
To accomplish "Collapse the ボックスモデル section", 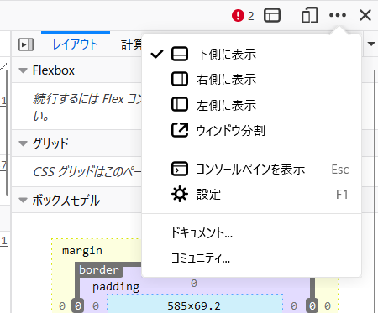I will (x=23, y=201).
